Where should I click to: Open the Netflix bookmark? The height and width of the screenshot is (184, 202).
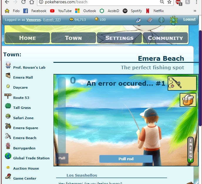click(155, 11)
